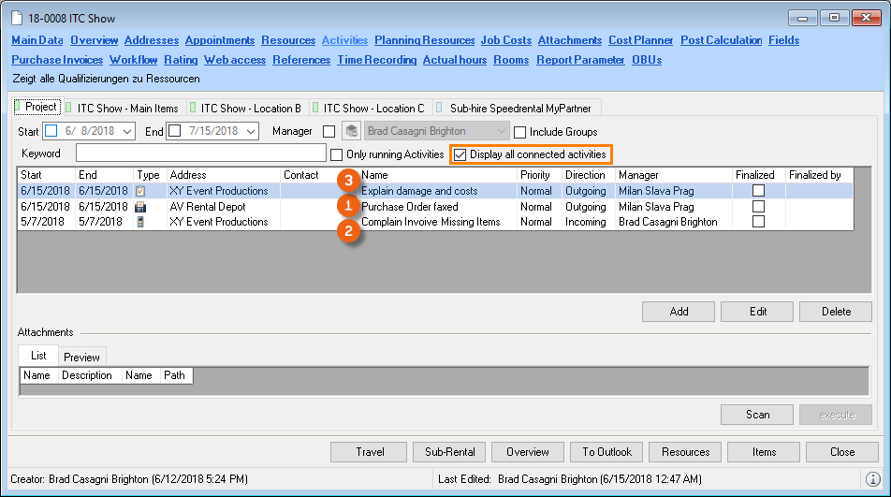Click the task-type icon in the first activity row
The height and width of the screenshot is (497, 891).
[141, 191]
